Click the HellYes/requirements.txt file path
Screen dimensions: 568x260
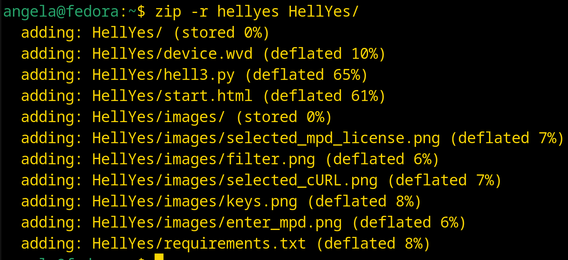(x=199, y=244)
